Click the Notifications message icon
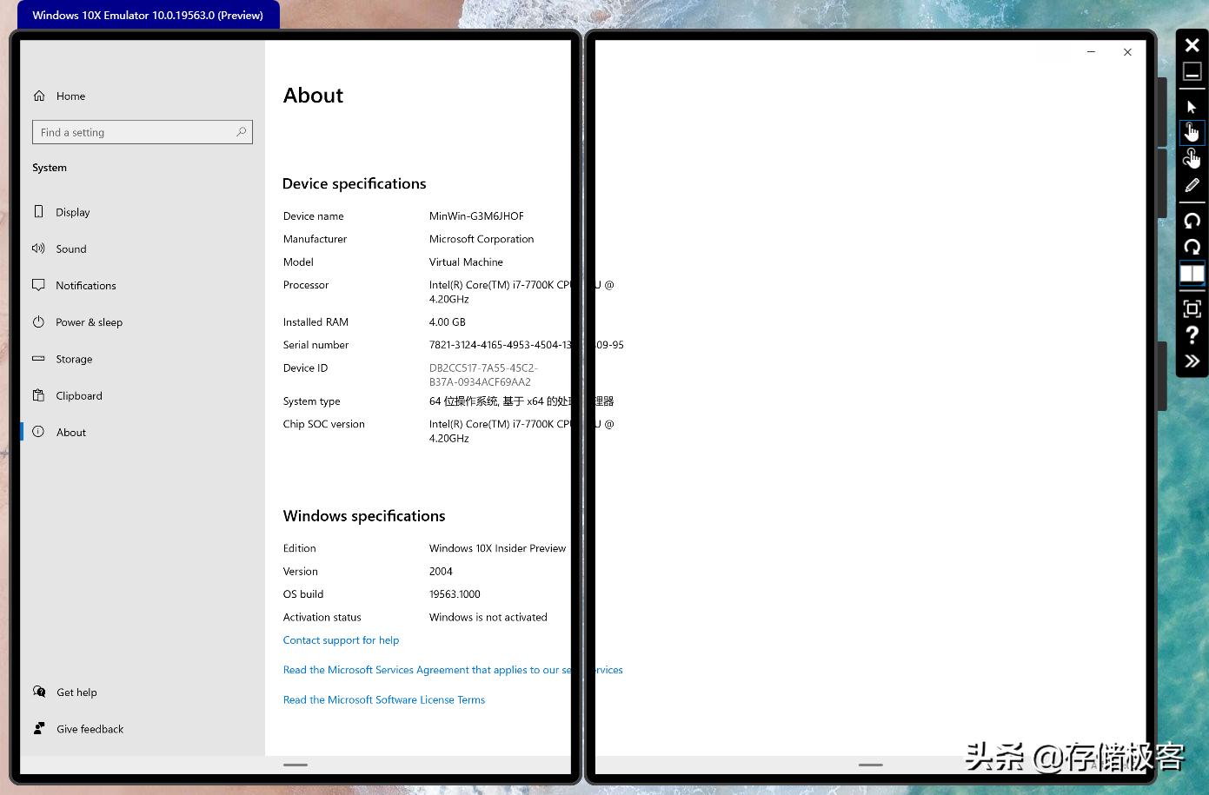The width and height of the screenshot is (1209, 795). [x=38, y=285]
